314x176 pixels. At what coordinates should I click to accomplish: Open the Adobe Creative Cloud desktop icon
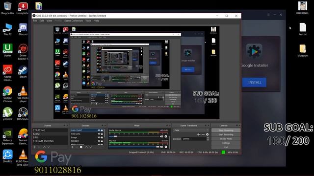[x=7, y=73]
